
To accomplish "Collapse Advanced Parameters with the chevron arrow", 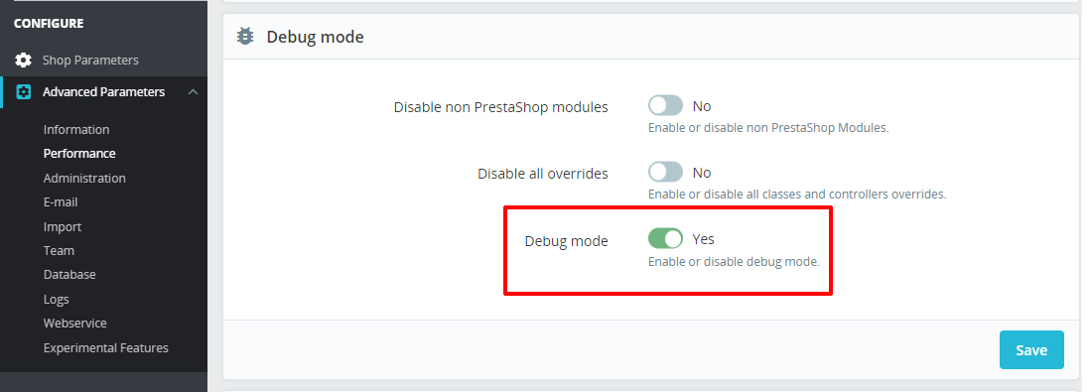I will click(193, 92).
